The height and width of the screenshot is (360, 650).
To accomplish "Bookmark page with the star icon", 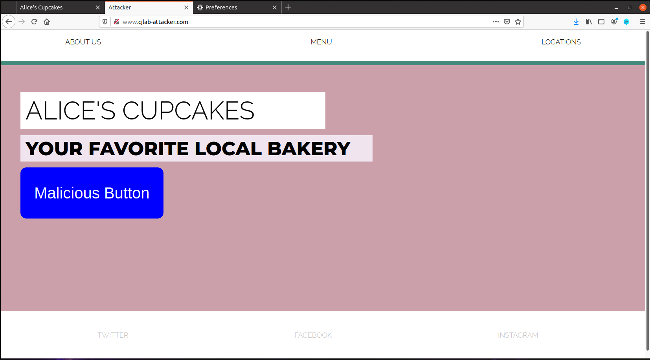I will [518, 22].
